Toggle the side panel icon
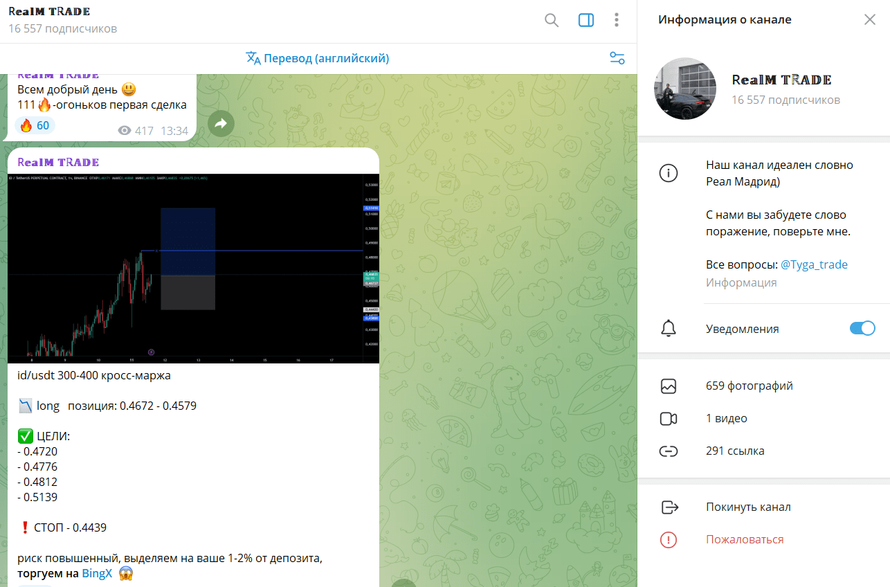Image resolution: width=890 pixels, height=587 pixels. tap(586, 20)
